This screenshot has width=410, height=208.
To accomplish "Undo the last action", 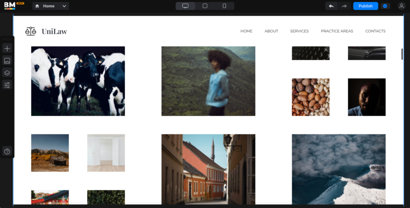I will (331, 6).
